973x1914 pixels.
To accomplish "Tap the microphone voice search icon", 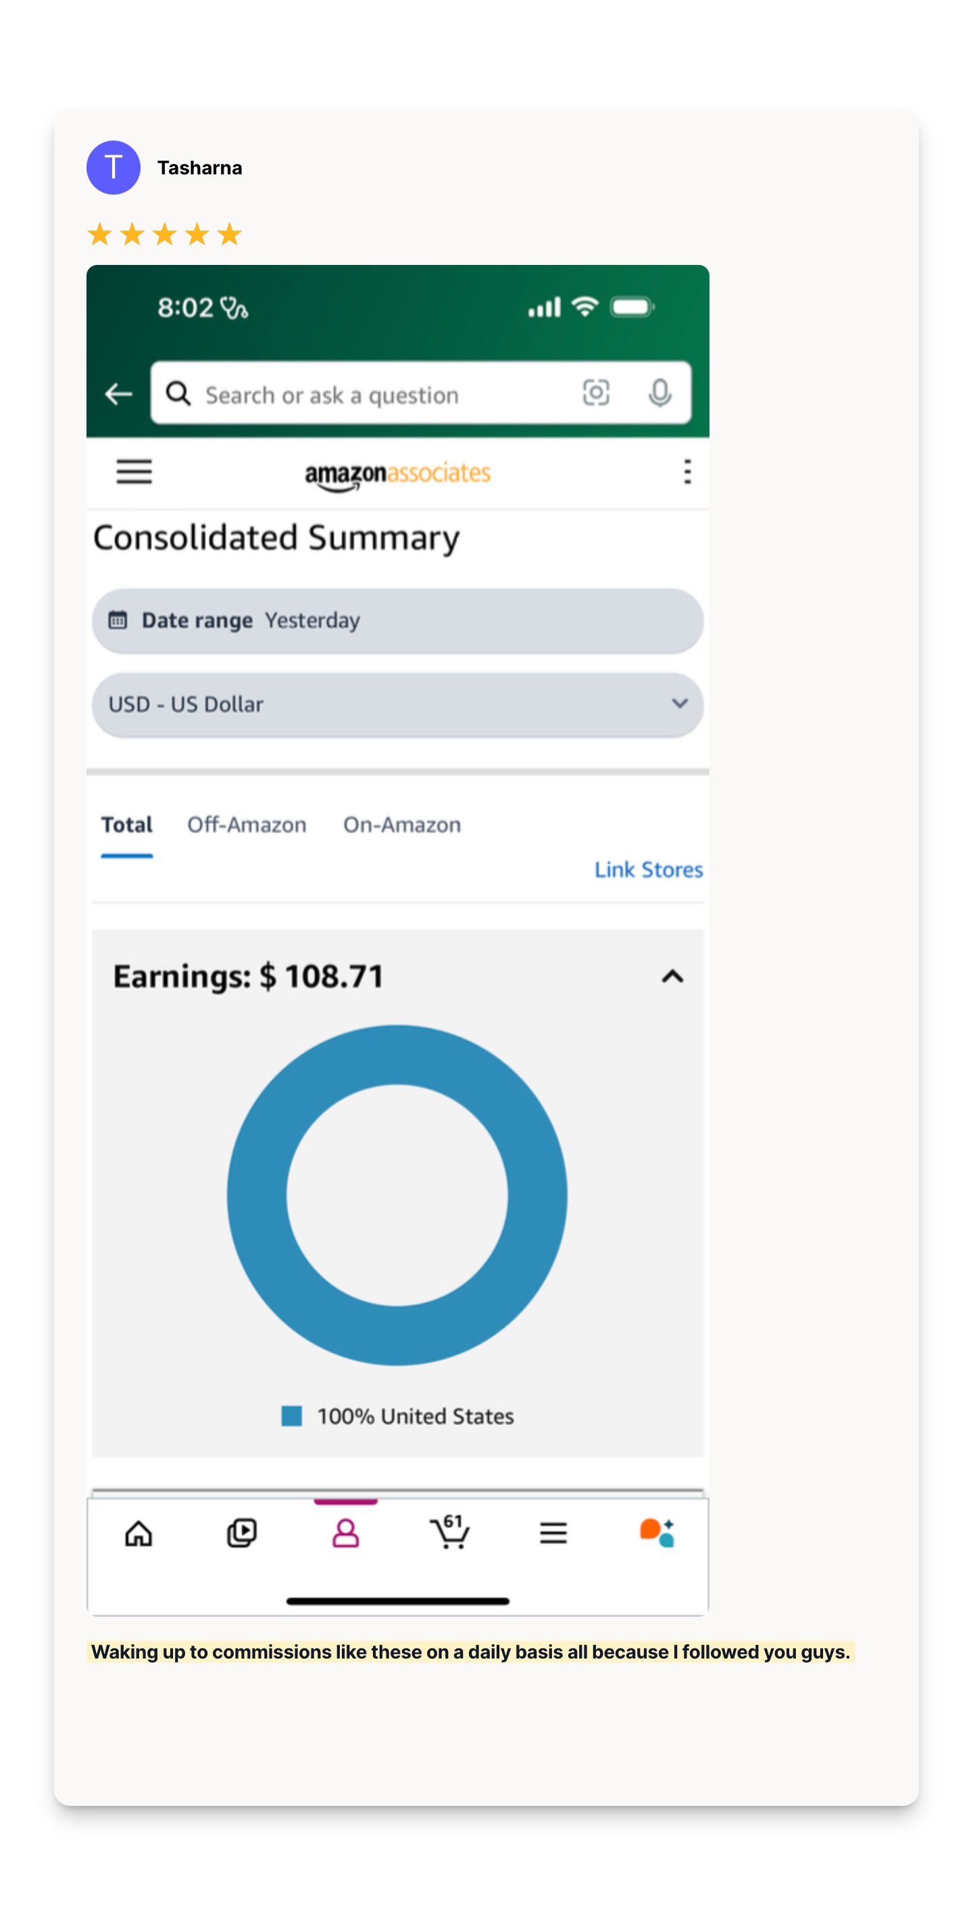I will (x=659, y=393).
